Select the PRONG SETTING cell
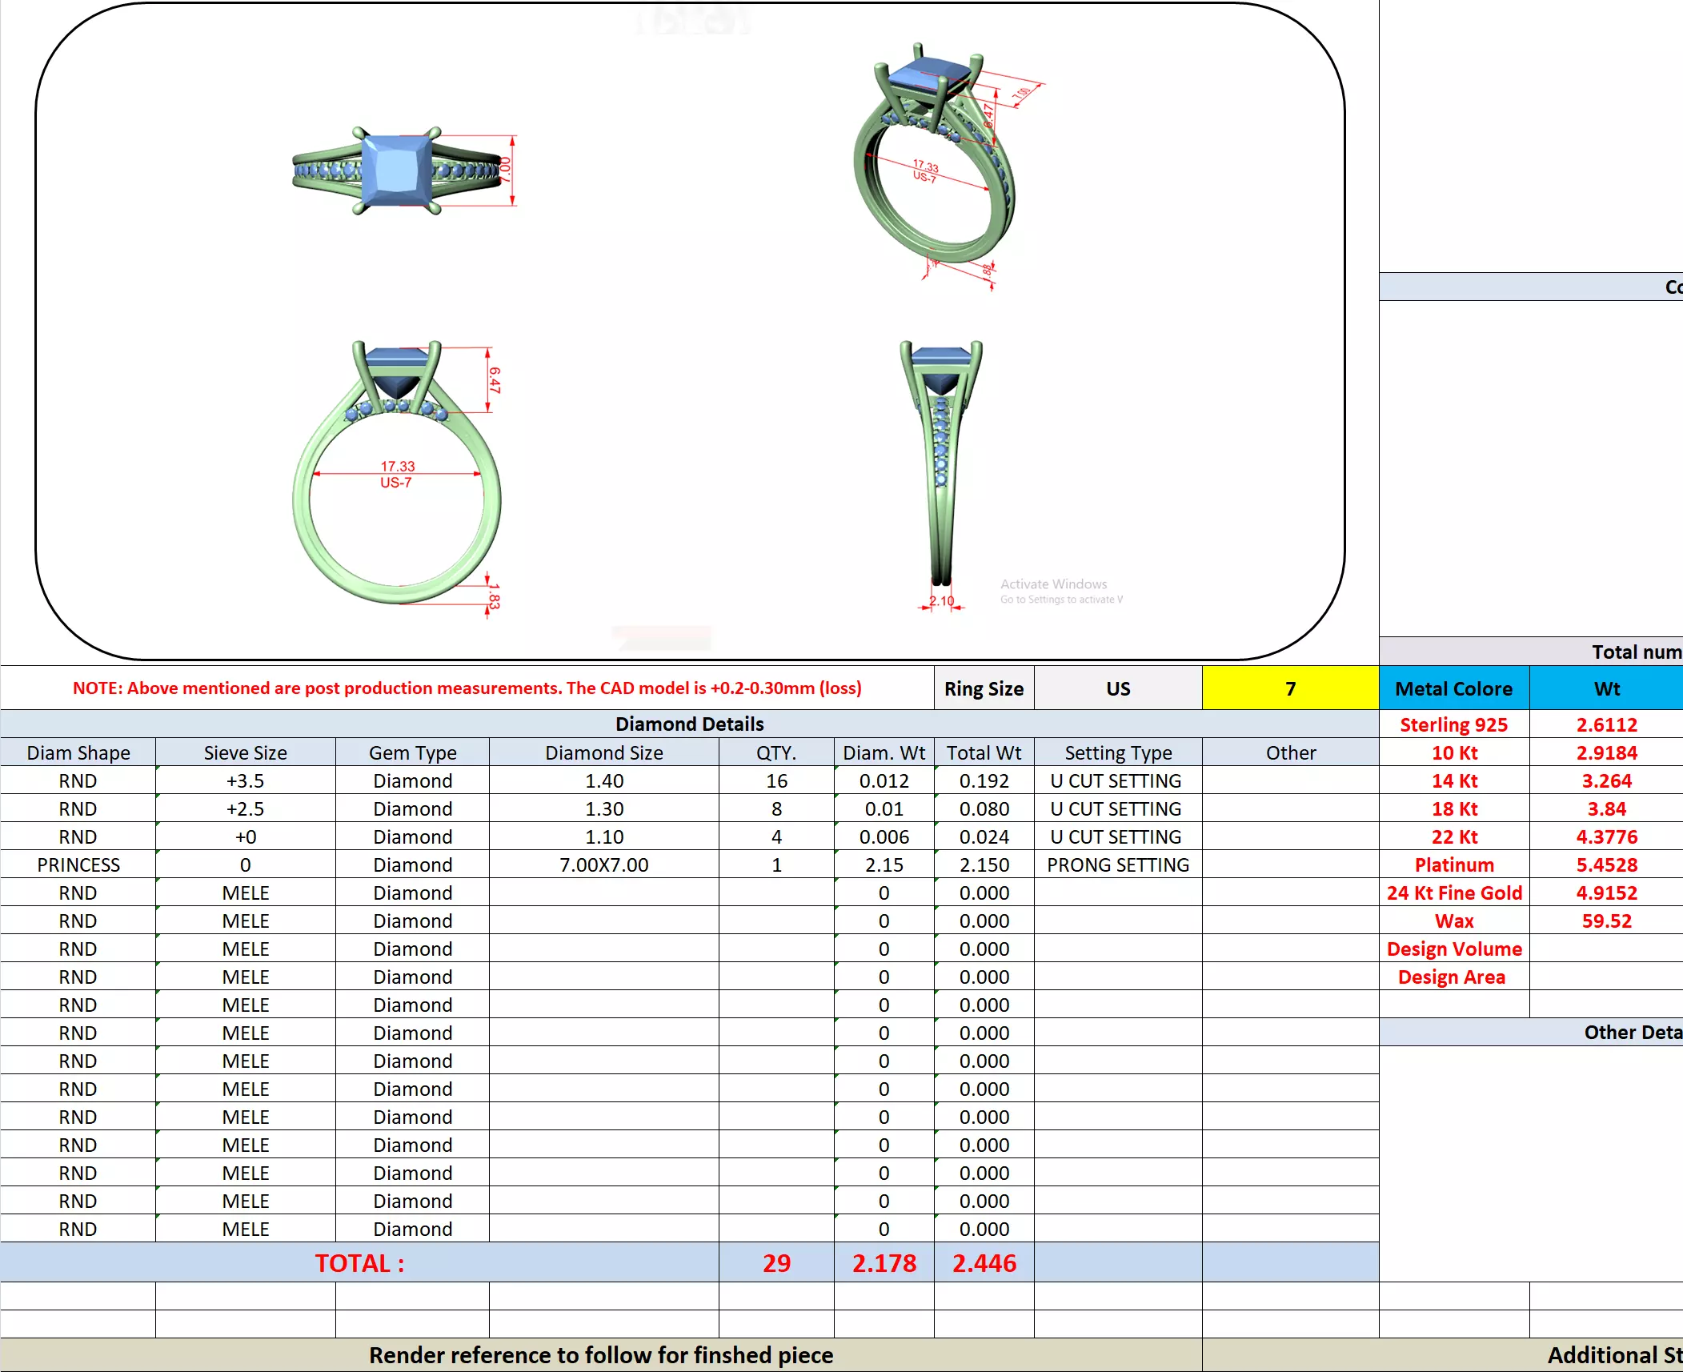 coord(1117,865)
